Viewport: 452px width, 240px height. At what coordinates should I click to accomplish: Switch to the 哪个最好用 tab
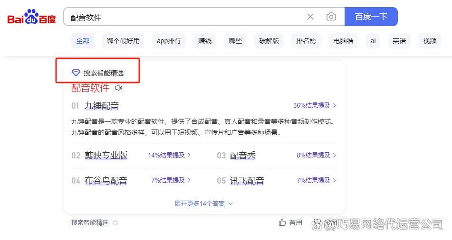coord(123,41)
